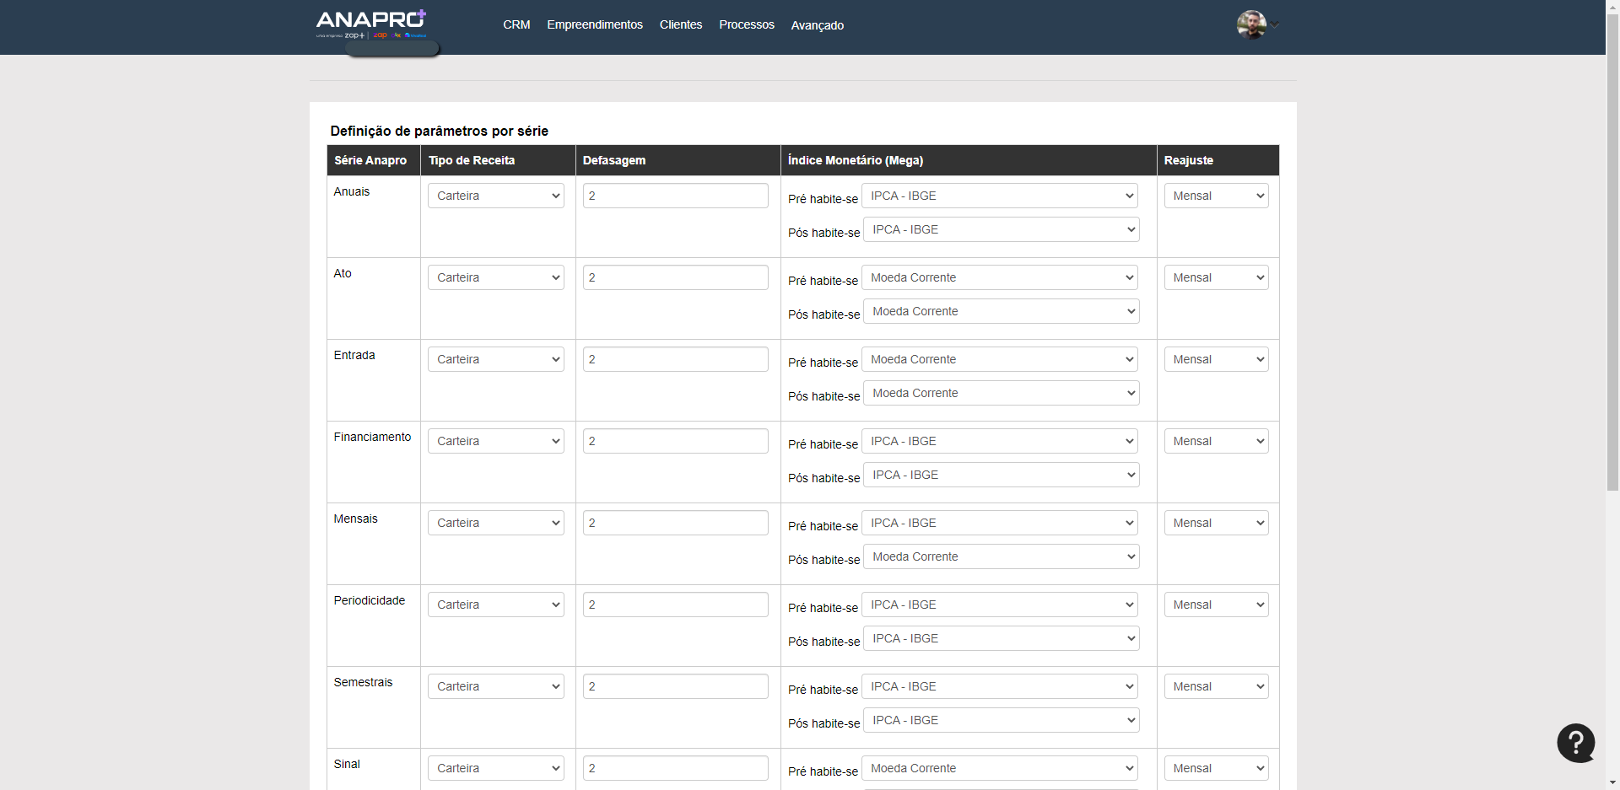The height and width of the screenshot is (790, 1620).
Task: Open the Clientes menu item
Action: (x=680, y=24)
